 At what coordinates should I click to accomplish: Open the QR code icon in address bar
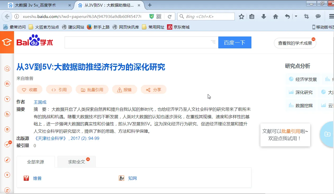pyautogui.click(x=159, y=17)
